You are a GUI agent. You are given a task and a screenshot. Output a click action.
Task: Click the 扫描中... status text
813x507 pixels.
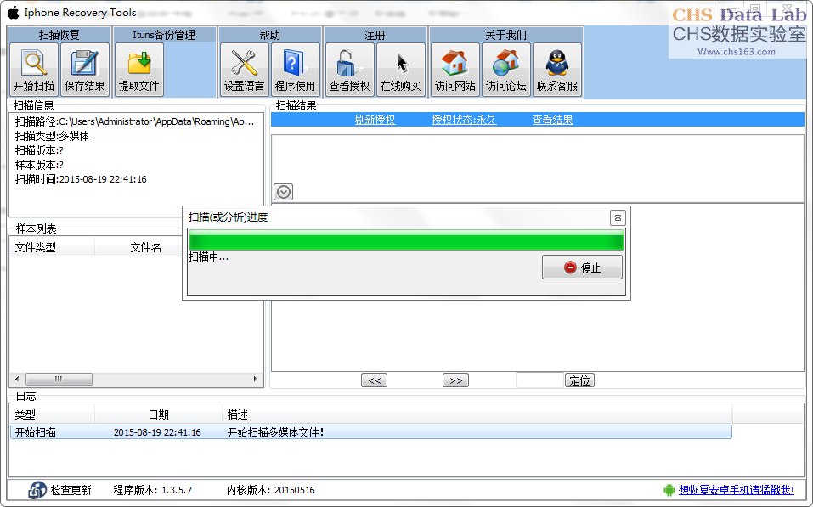pos(208,256)
